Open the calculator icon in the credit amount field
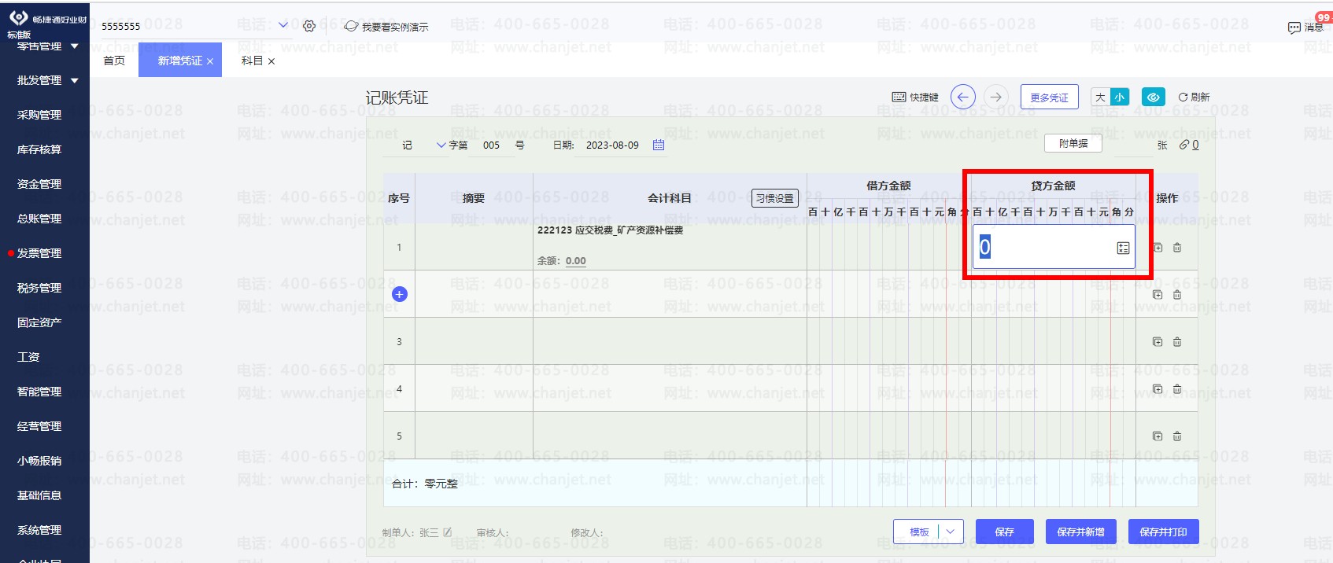The height and width of the screenshot is (563, 1333). 1123,248
